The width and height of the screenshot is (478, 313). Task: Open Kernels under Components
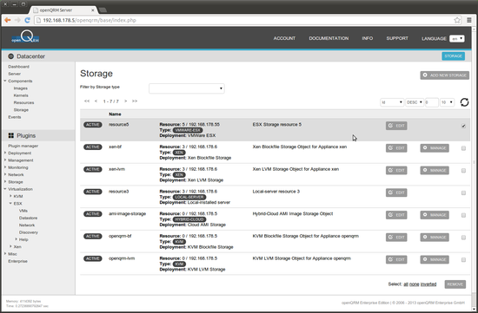point(21,95)
